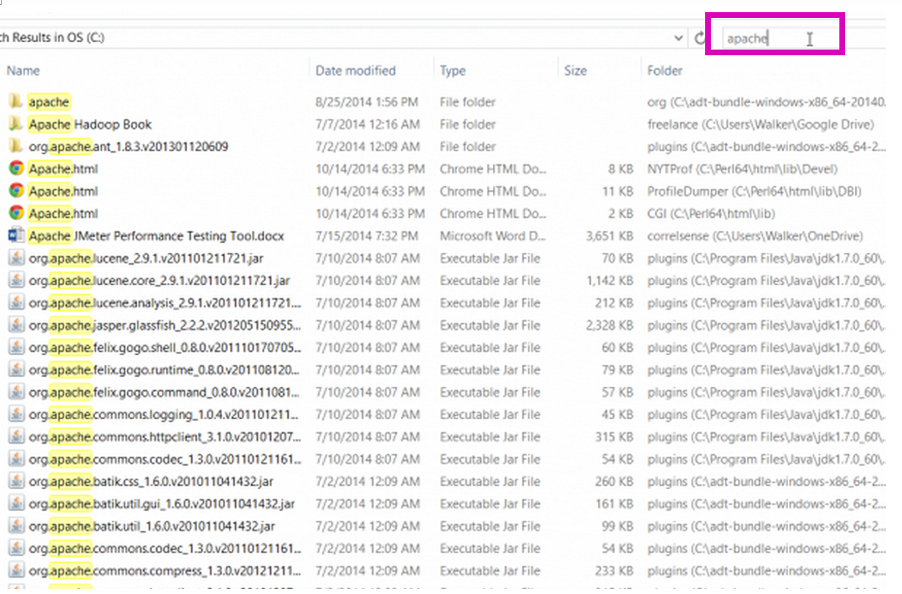Viewport: 902px width, 594px height.
Task: Select Apache.html in ProfileDumper folder
Action: point(63,191)
